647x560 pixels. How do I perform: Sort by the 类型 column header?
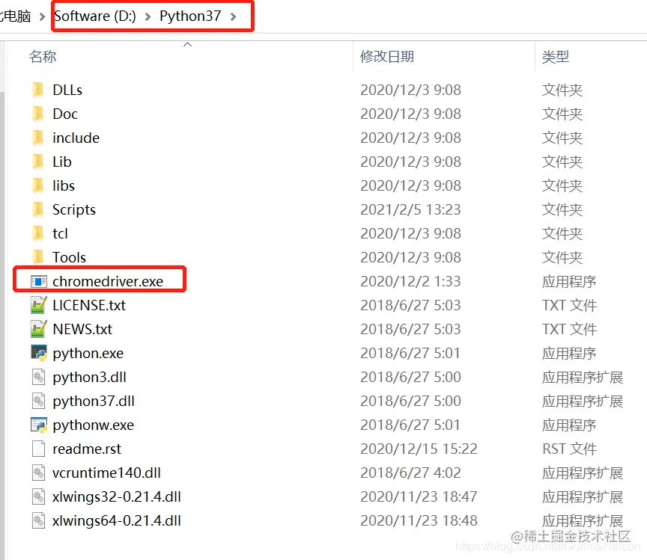click(556, 57)
